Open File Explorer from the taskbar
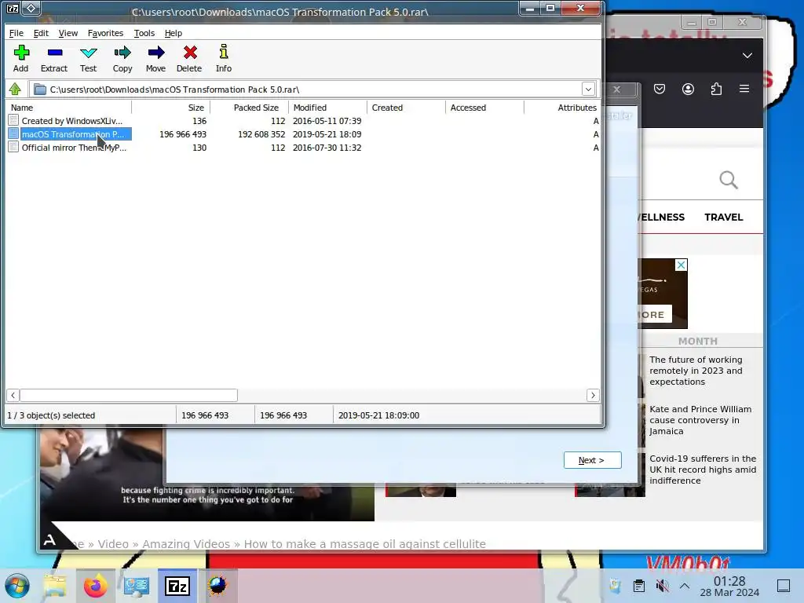Viewport: 804px width, 603px height. (x=55, y=586)
